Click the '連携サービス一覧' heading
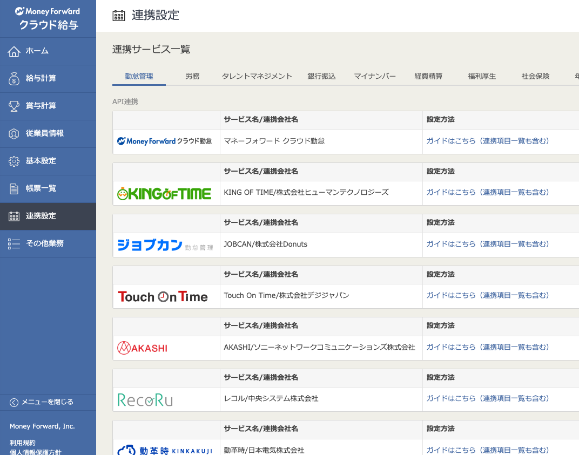This screenshot has height=455, width=579. (x=151, y=50)
